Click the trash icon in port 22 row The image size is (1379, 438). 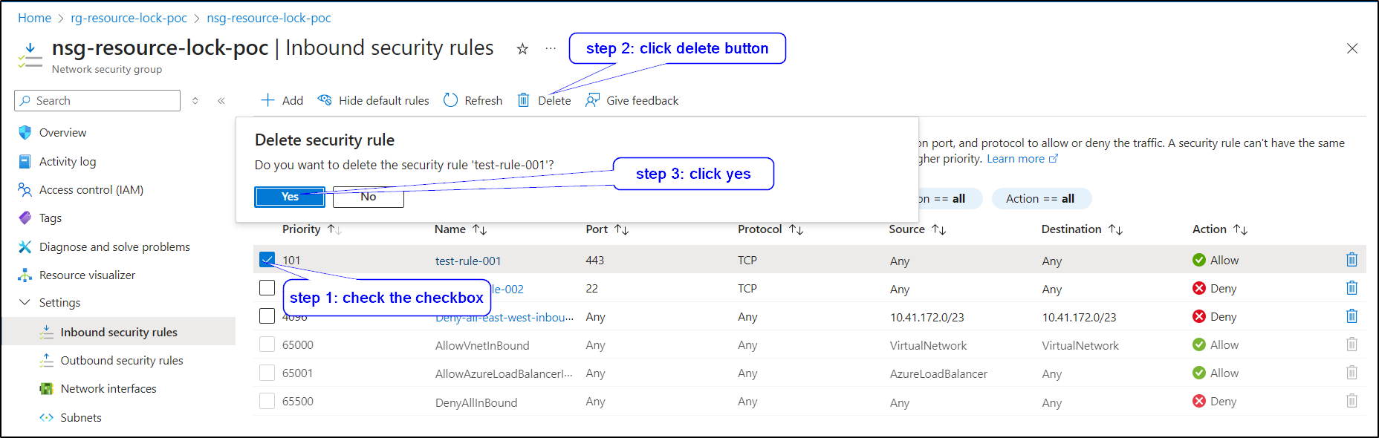coord(1352,288)
